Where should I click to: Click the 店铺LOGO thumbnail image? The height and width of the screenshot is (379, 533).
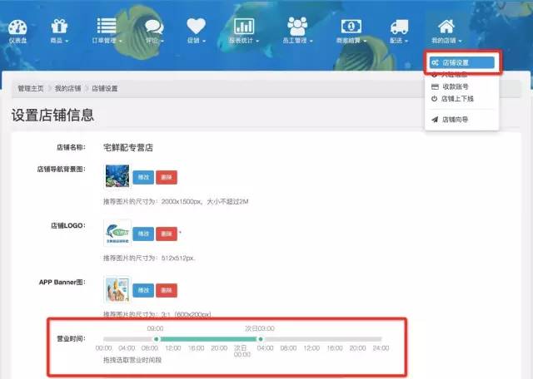coord(117,233)
